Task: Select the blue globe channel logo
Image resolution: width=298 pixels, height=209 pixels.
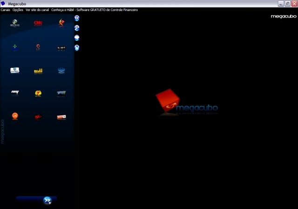Action: click(61, 71)
